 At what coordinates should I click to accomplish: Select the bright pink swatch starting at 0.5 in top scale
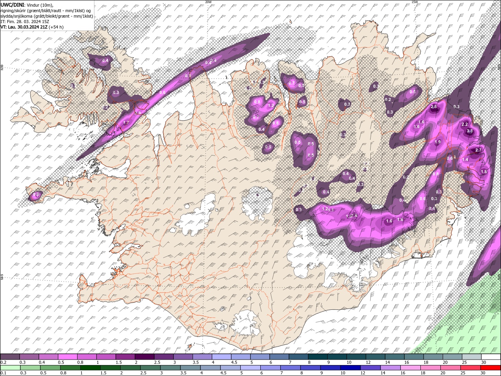pyautogui.click(x=68, y=357)
